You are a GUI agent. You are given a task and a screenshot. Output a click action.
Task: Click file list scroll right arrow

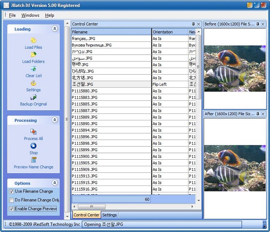pyautogui.click(x=193, y=206)
